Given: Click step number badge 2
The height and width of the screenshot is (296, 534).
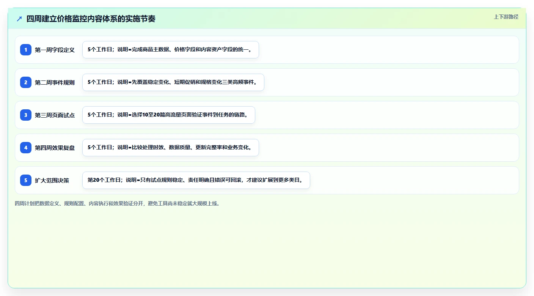Looking at the screenshot, I should (26, 82).
